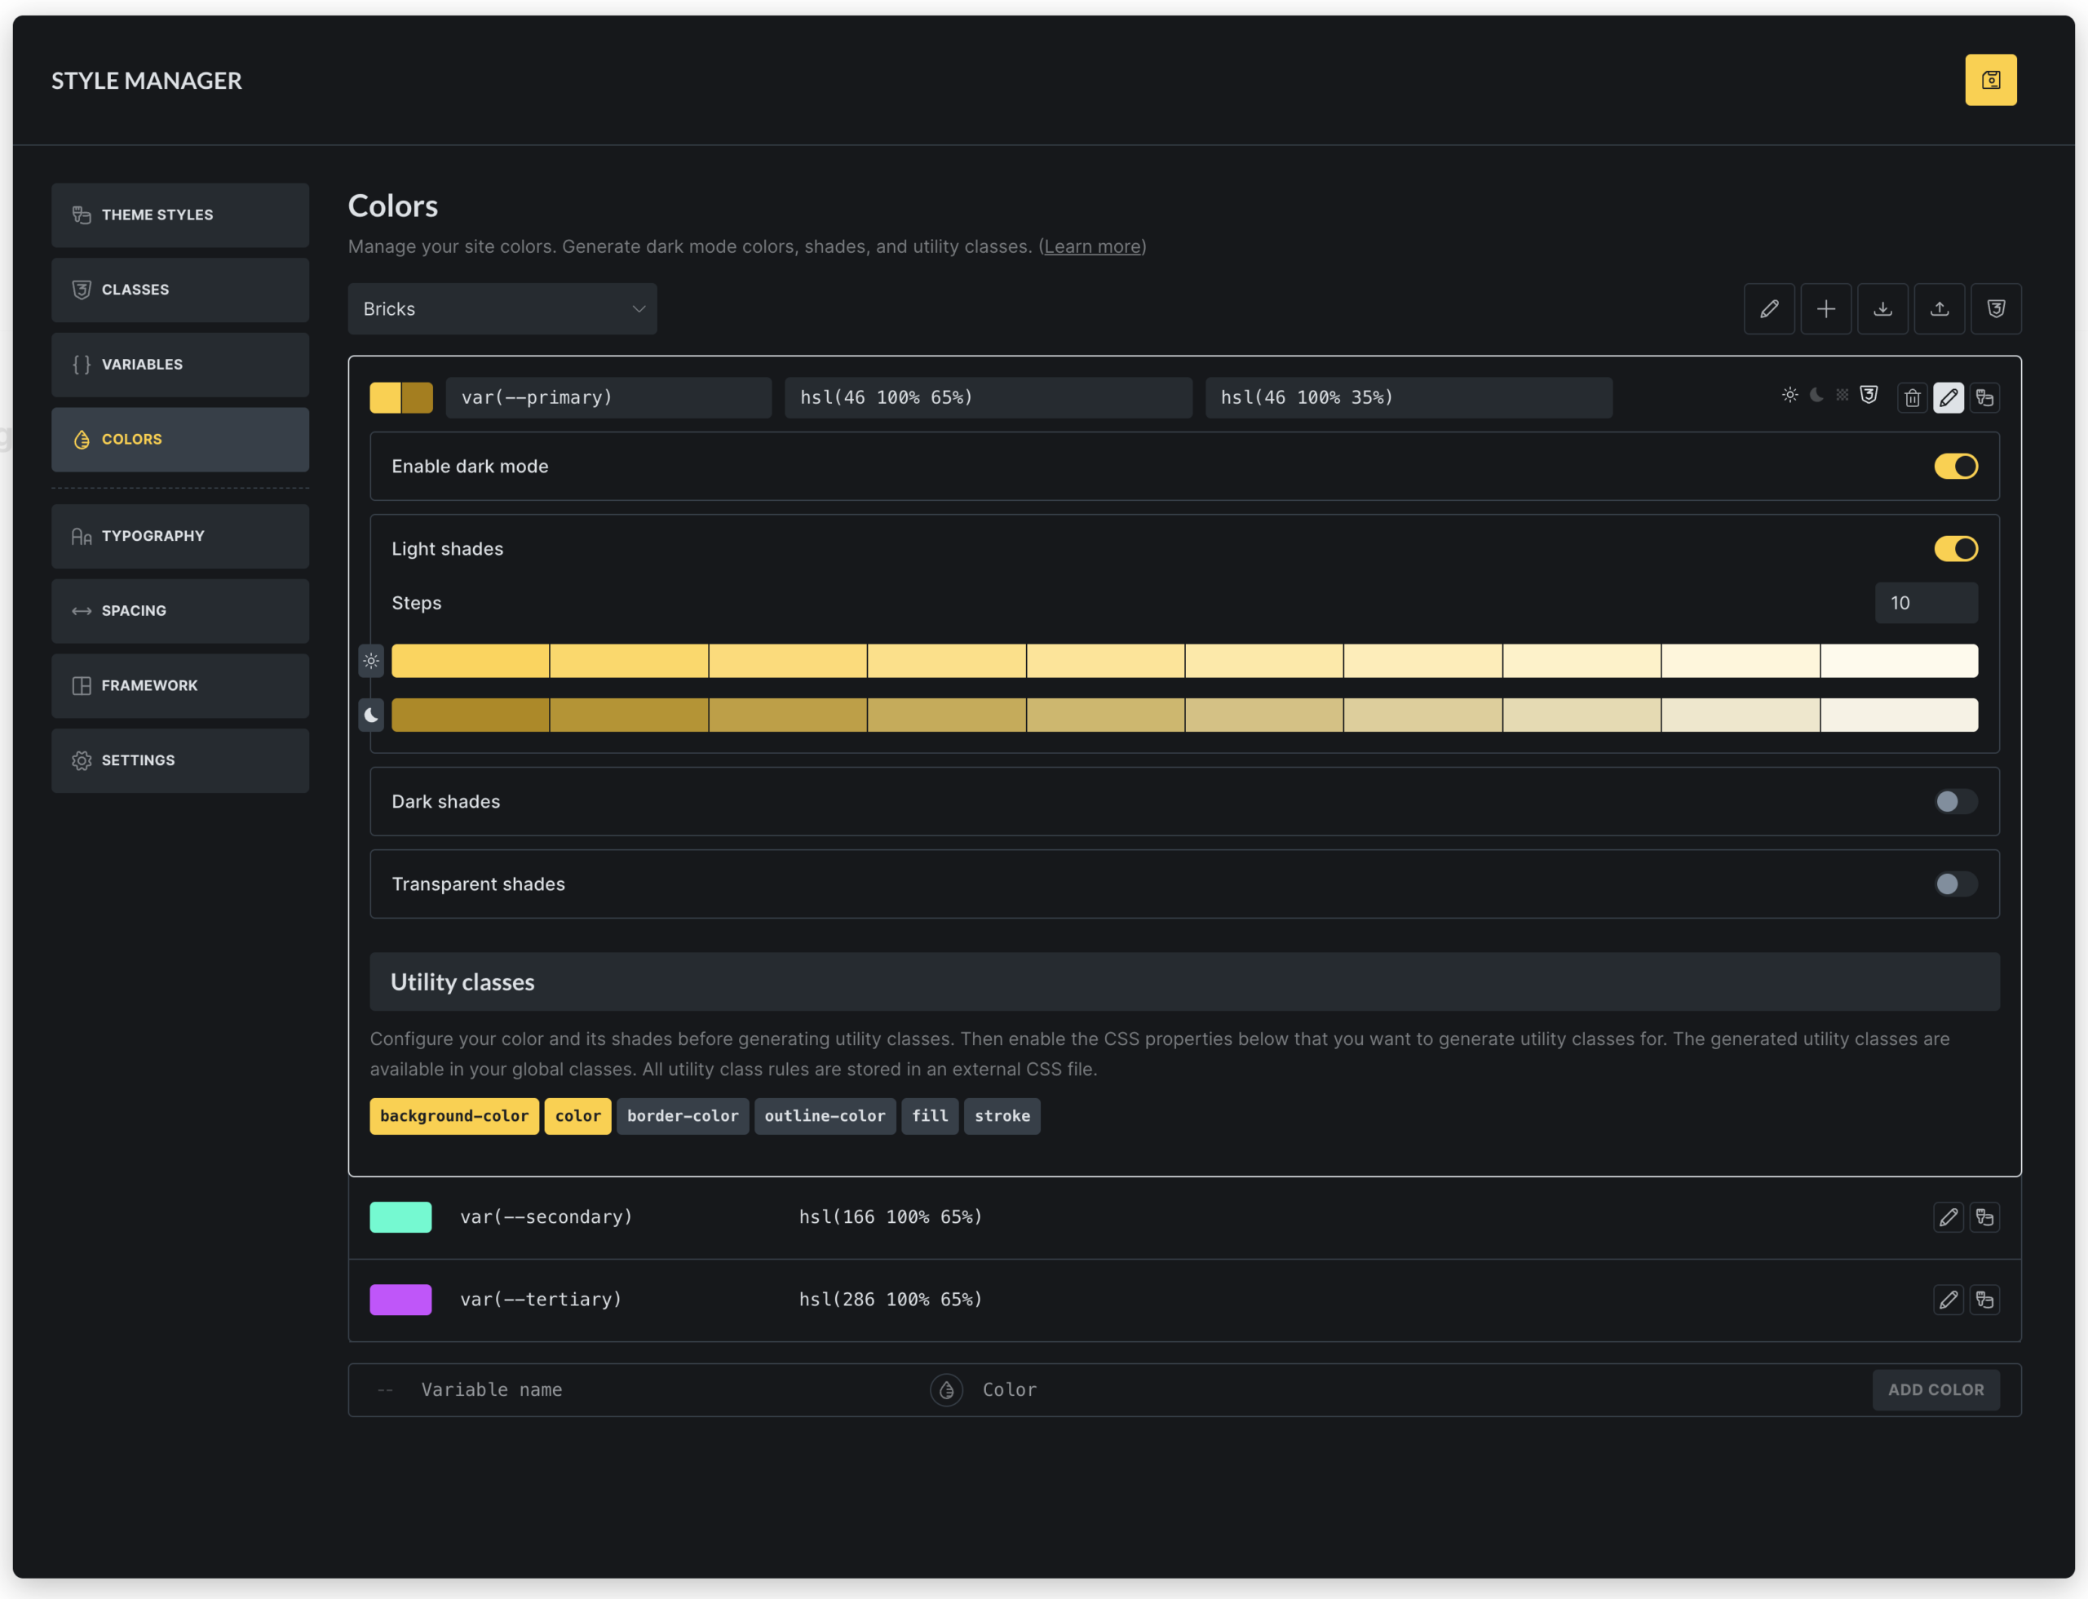Enable Transparent shades
This screenshot has width=2088, height=1599.
pyautogui.click(x=1955, y=884)
